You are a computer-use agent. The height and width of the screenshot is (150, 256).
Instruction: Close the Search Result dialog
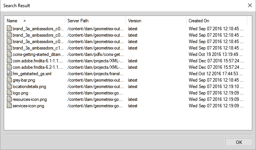pyautogui.click(x=250, y=5)
